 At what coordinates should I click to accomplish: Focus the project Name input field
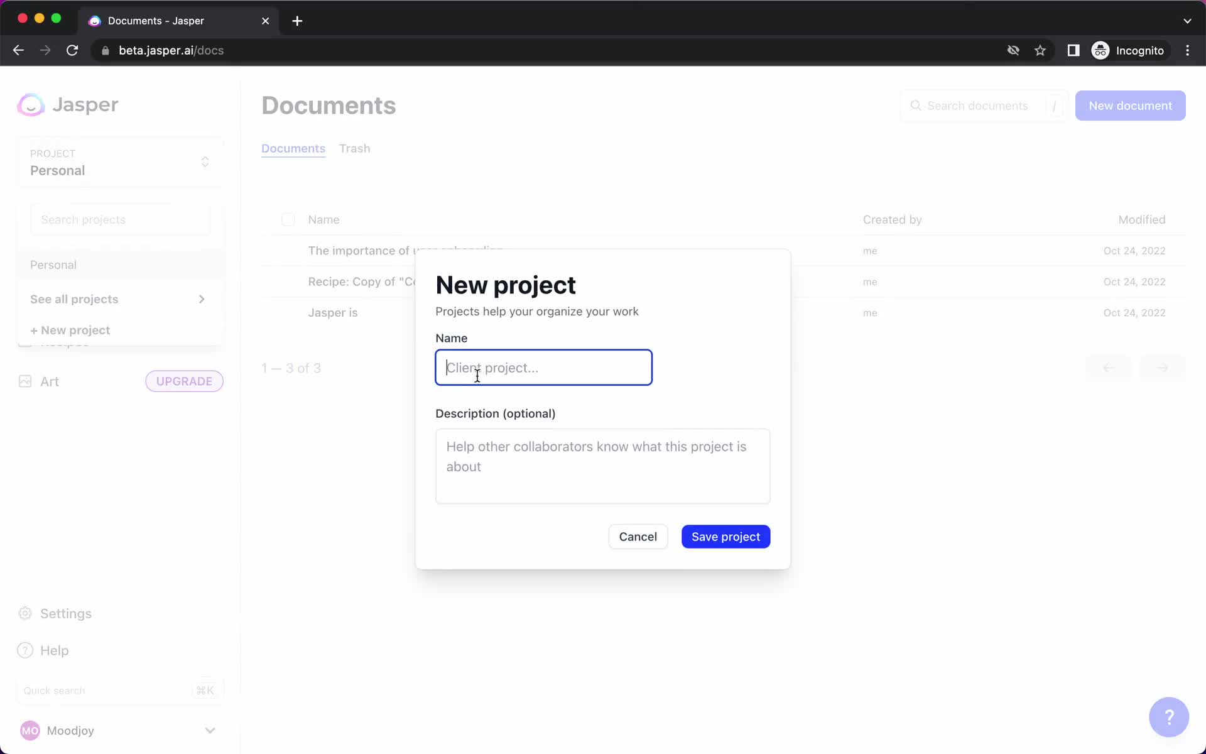543,368
